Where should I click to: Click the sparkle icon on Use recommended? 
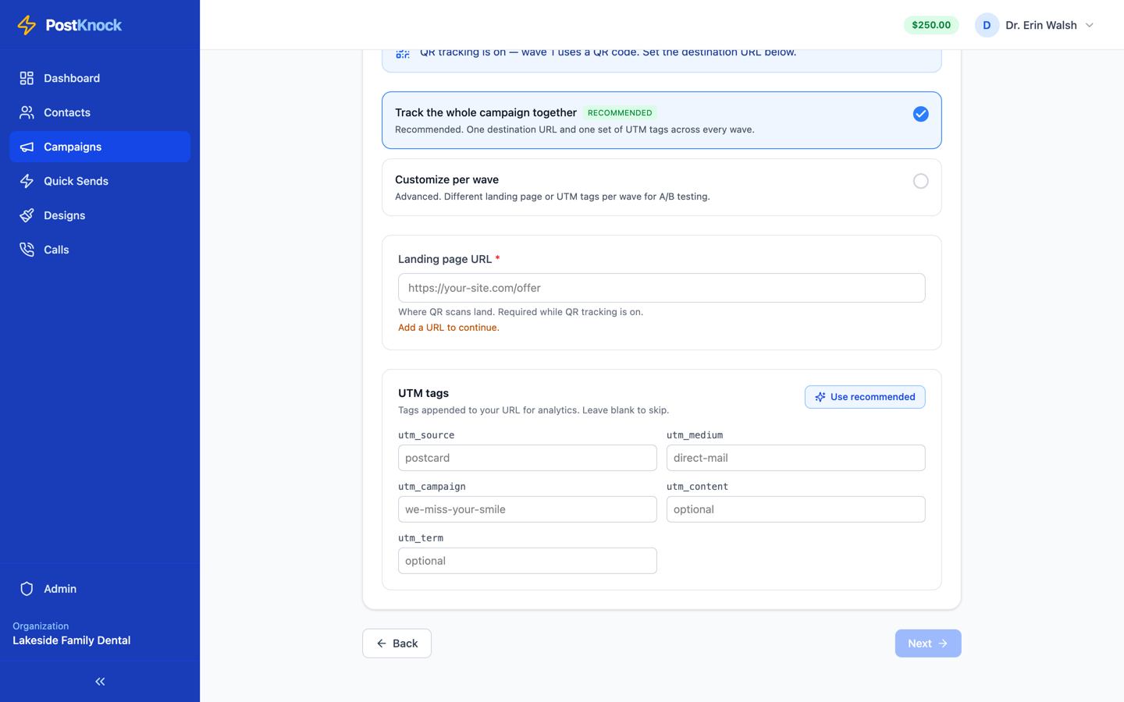(x=820, y=397)
